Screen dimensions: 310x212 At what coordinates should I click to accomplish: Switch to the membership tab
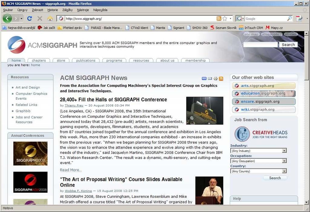(x=195, y=60)
